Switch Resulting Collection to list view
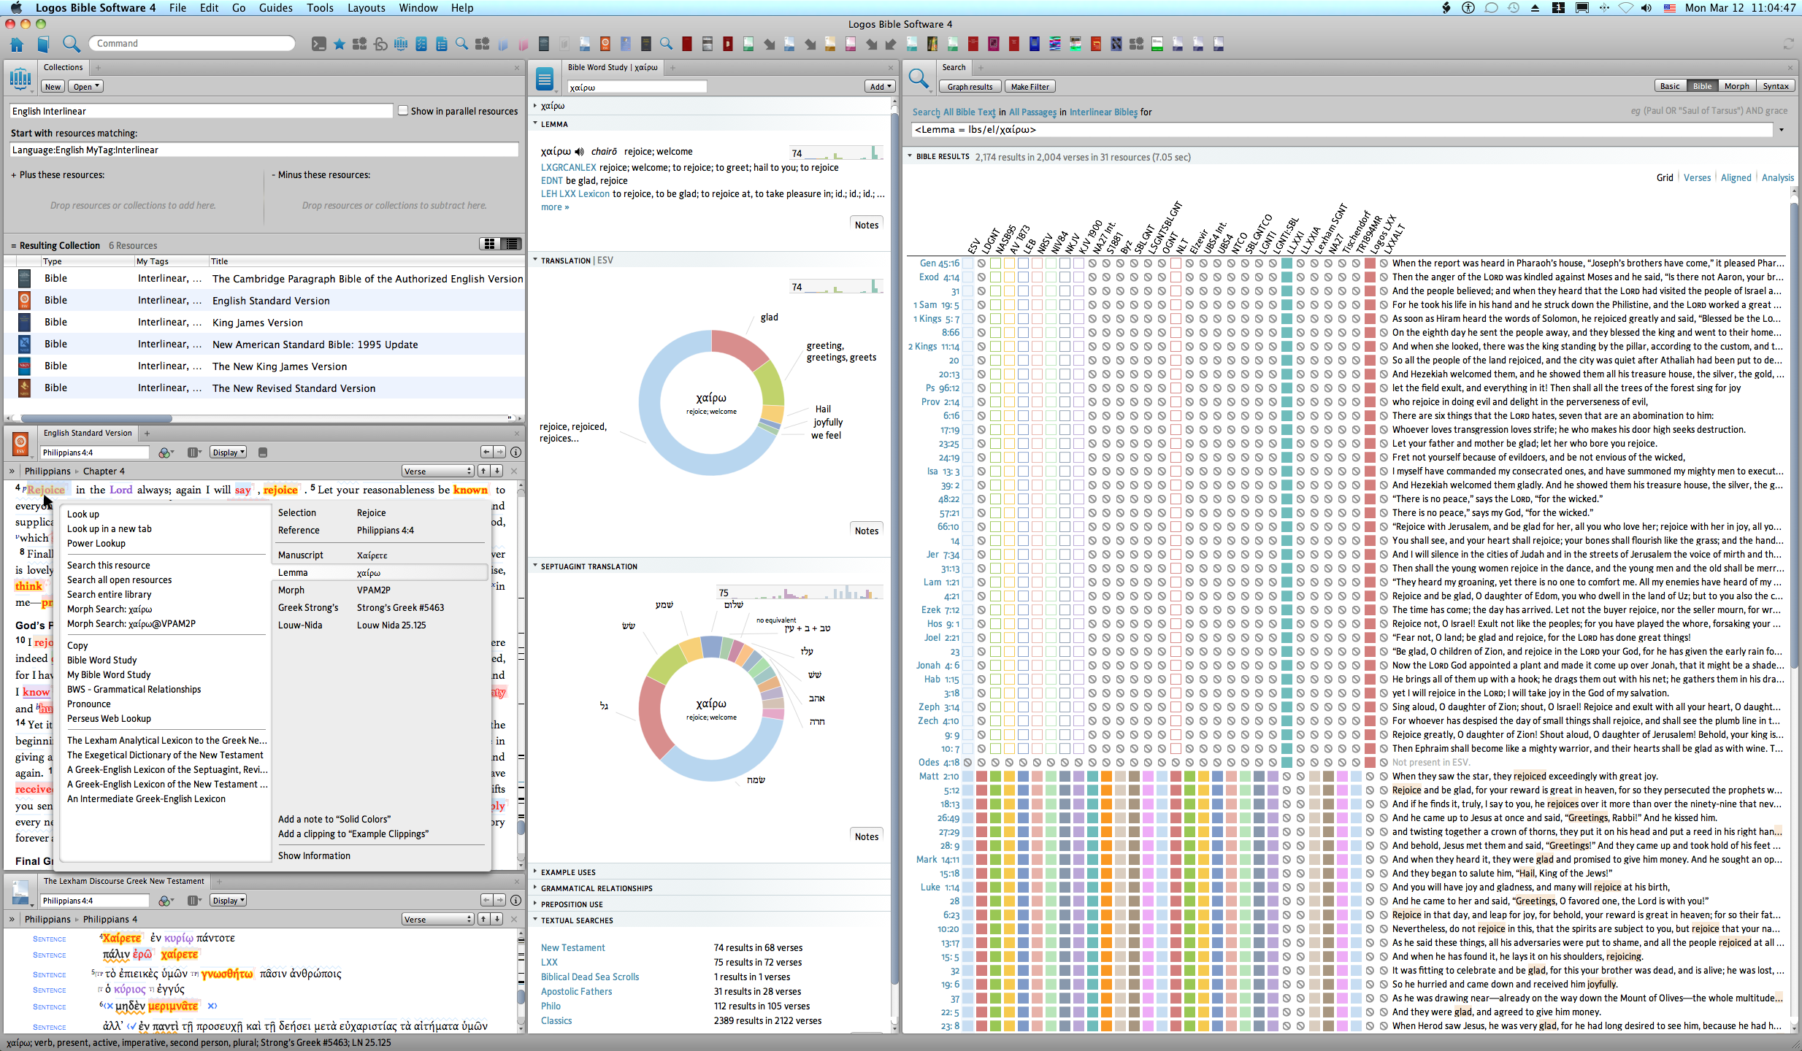1802x1051 pixels. click(x=511, y=244)
